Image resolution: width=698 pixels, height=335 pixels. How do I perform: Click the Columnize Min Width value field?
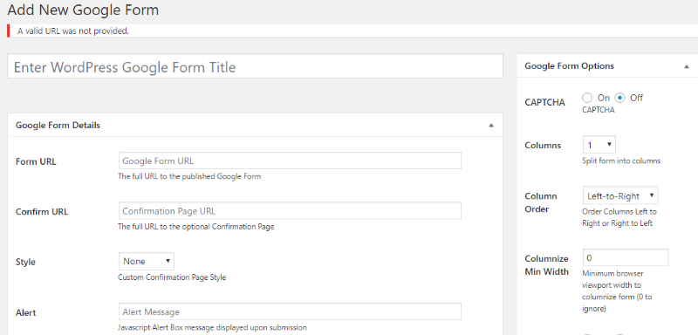pos(626,257)
